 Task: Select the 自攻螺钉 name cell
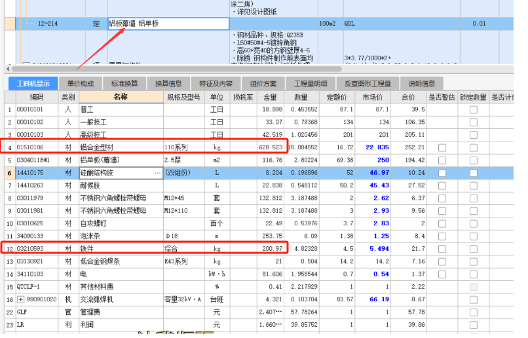[x=121, y=223]
